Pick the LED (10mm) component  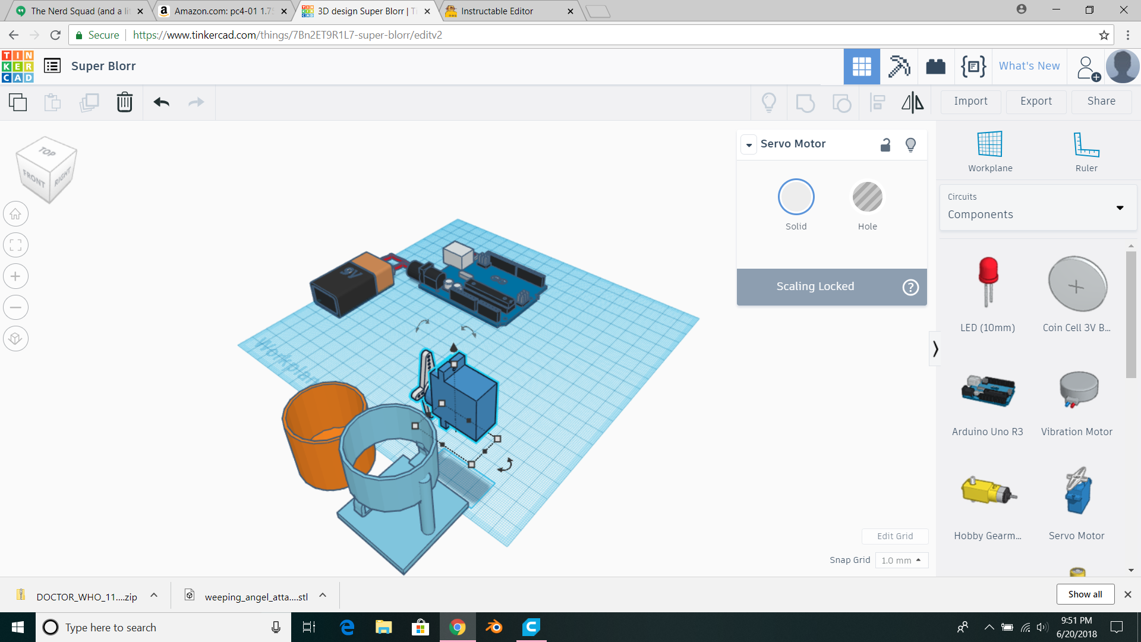click(x=988, y=294)
